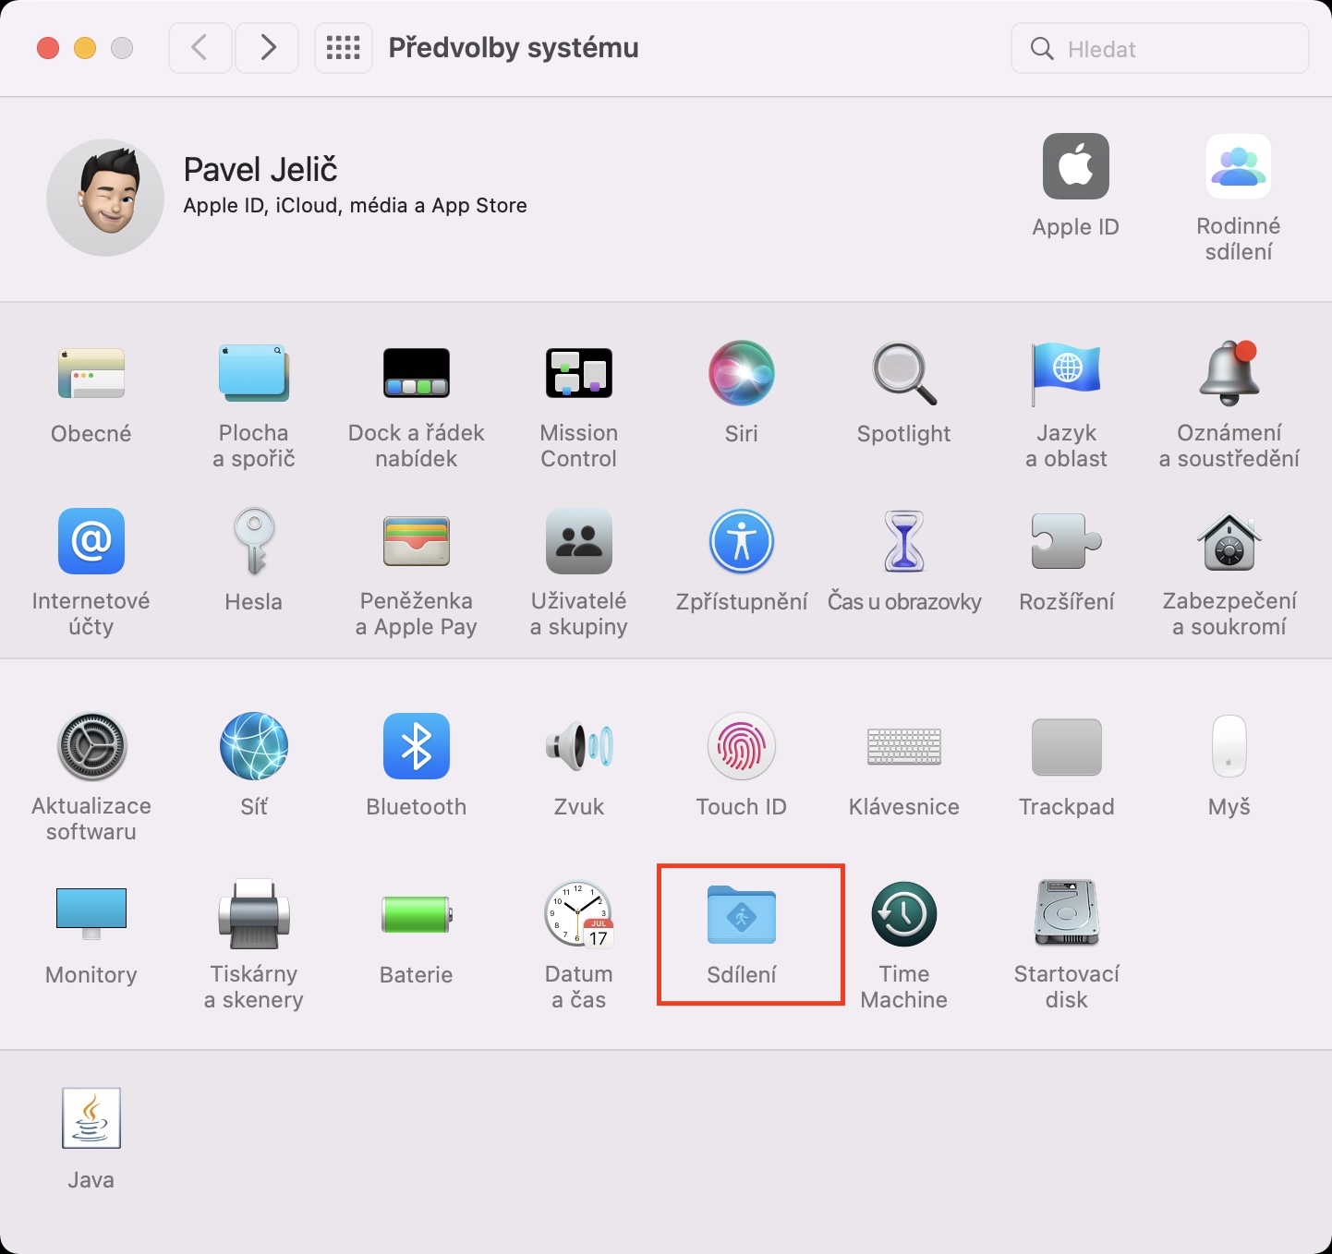Click the Předvolby systému window title
1332x1254 pixels.
tap(514, 48)
